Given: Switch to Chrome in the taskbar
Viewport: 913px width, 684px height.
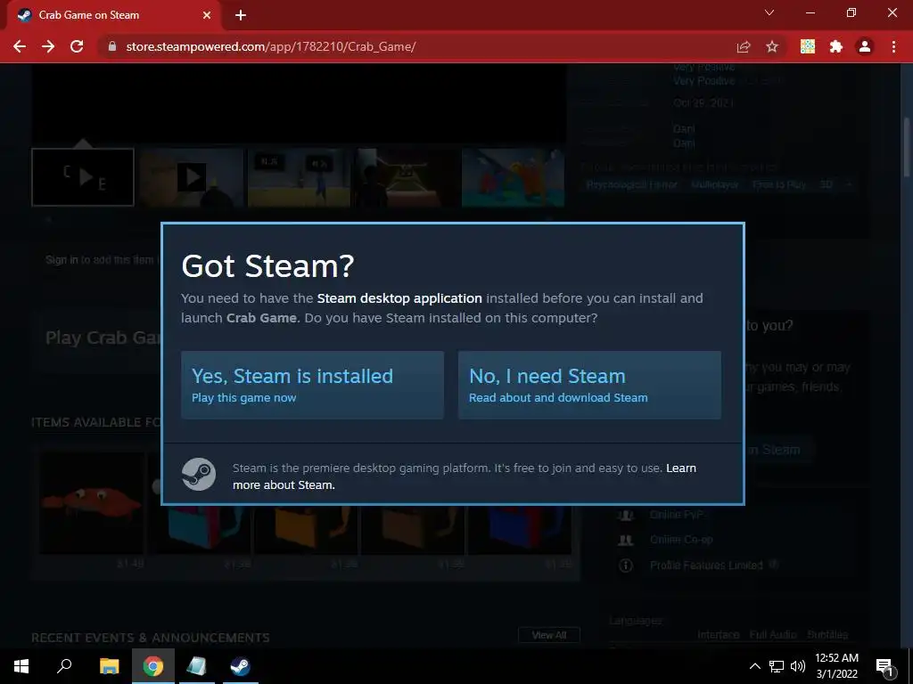Looking at the screenshot, I should click(x=153, y=666).
